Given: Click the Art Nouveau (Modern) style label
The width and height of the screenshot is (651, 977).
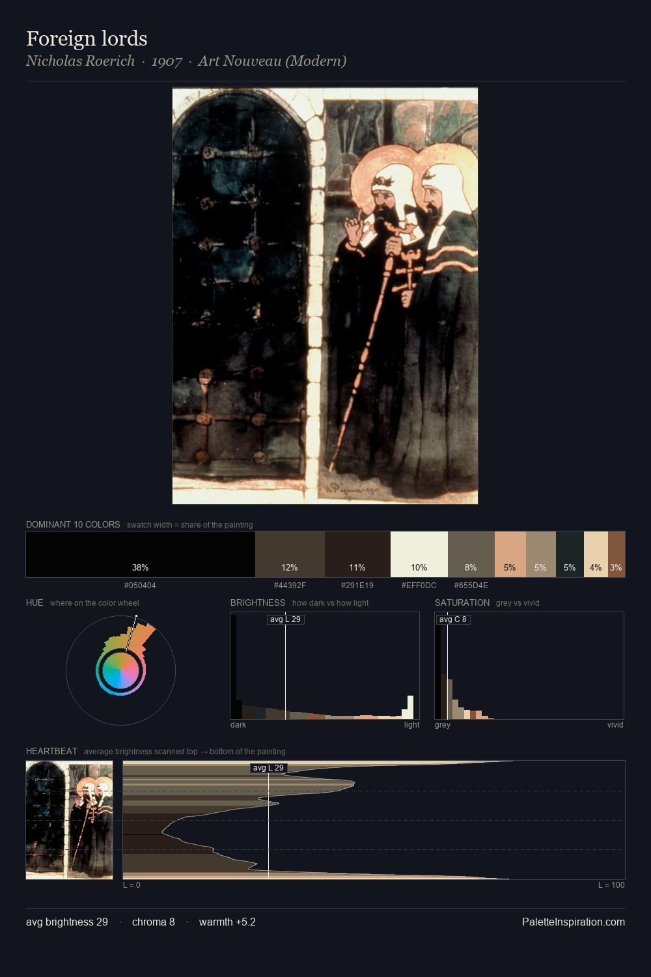Looking at the screenshot, I should coord(272,61).
